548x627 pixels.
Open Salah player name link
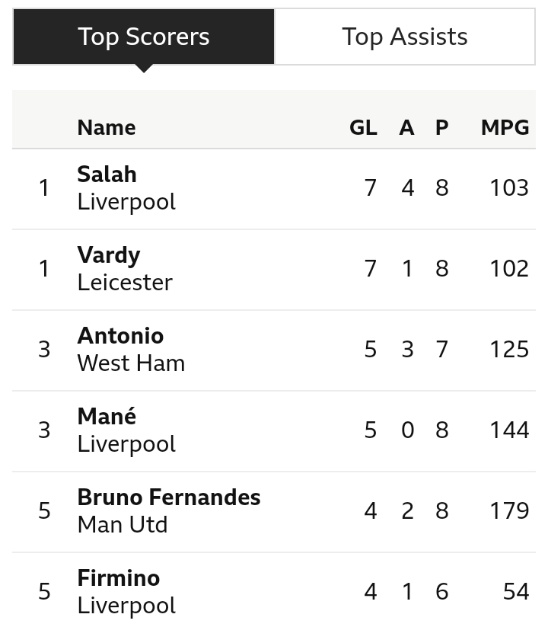tap(107, 174)
